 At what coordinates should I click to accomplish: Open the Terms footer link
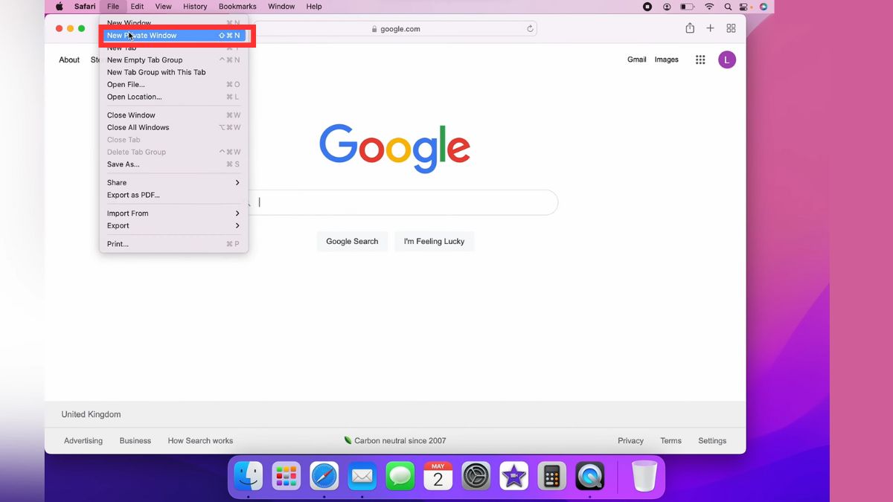pyautogui.click(x=670, y=441)
